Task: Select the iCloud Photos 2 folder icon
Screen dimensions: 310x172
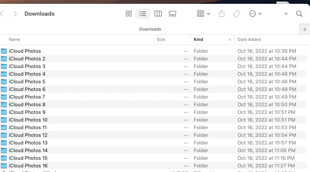Action: (x=4, y=58)
